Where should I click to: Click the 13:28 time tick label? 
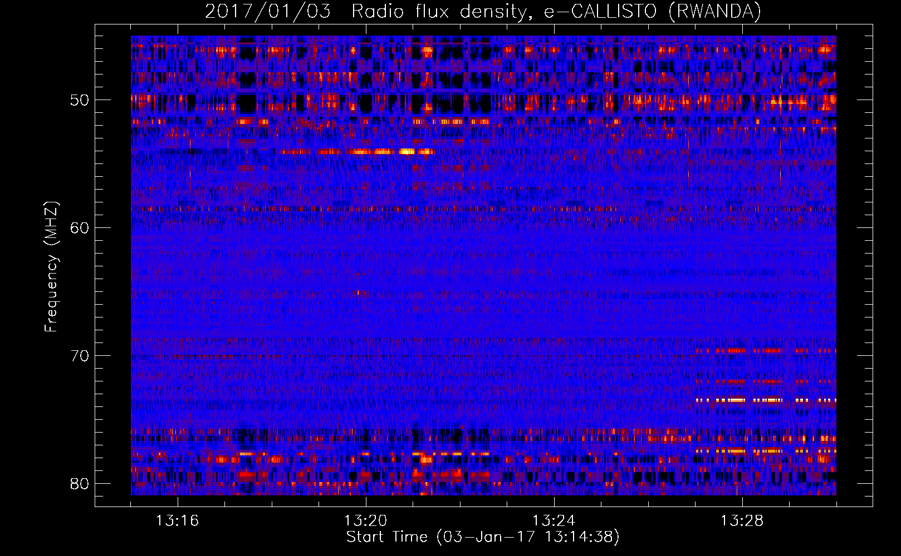pos(742,521)
